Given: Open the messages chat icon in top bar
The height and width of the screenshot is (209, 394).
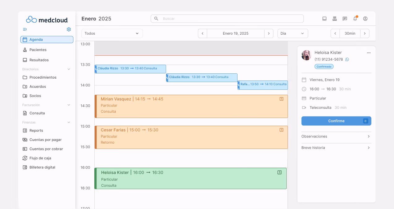Looking at the screenshot, I should (x=345, y=19).
